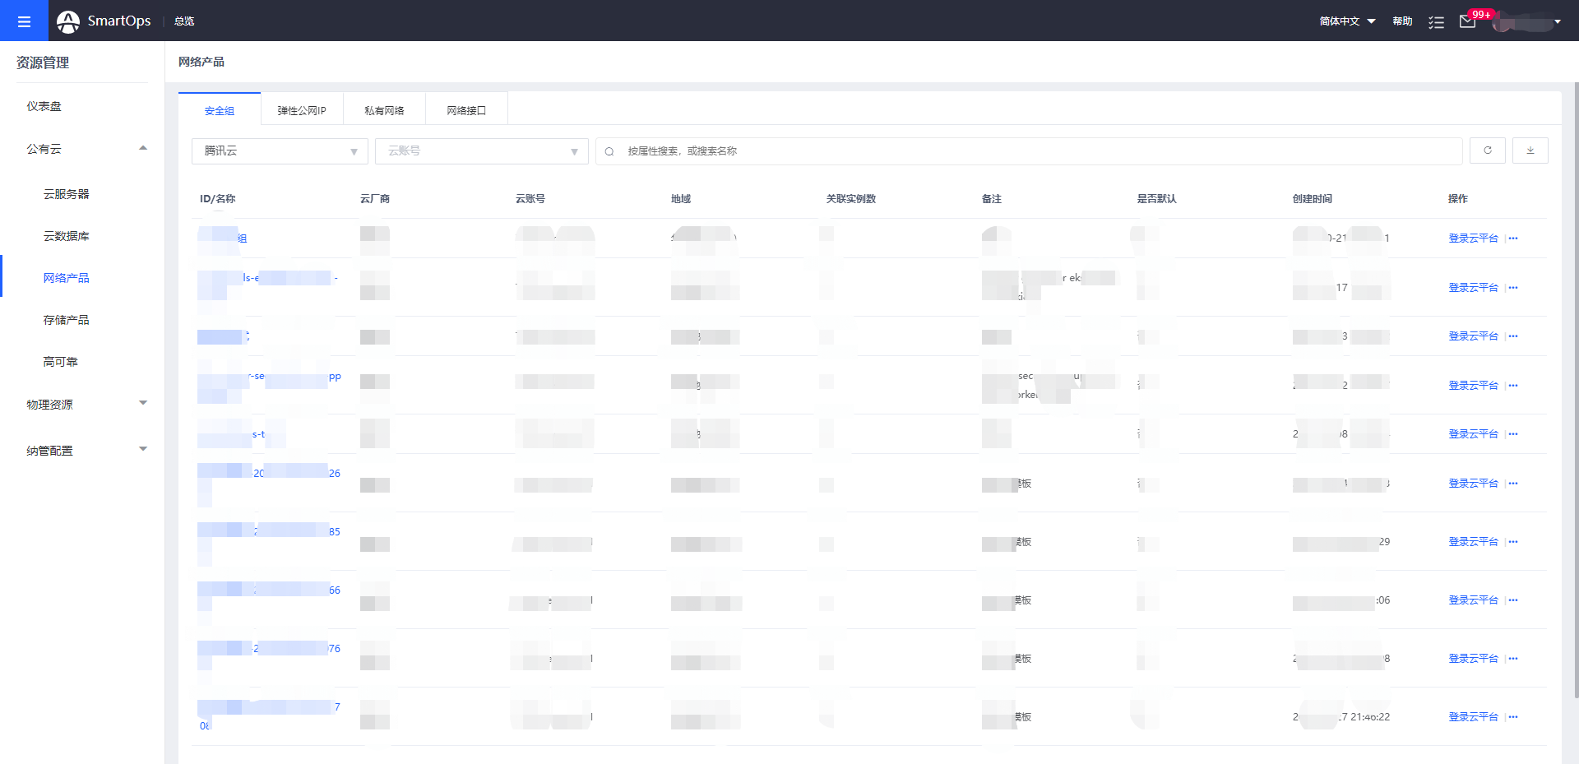Go to 总览 in the top bar
This screenshot has width=1579, height=764.
(184, 21)
